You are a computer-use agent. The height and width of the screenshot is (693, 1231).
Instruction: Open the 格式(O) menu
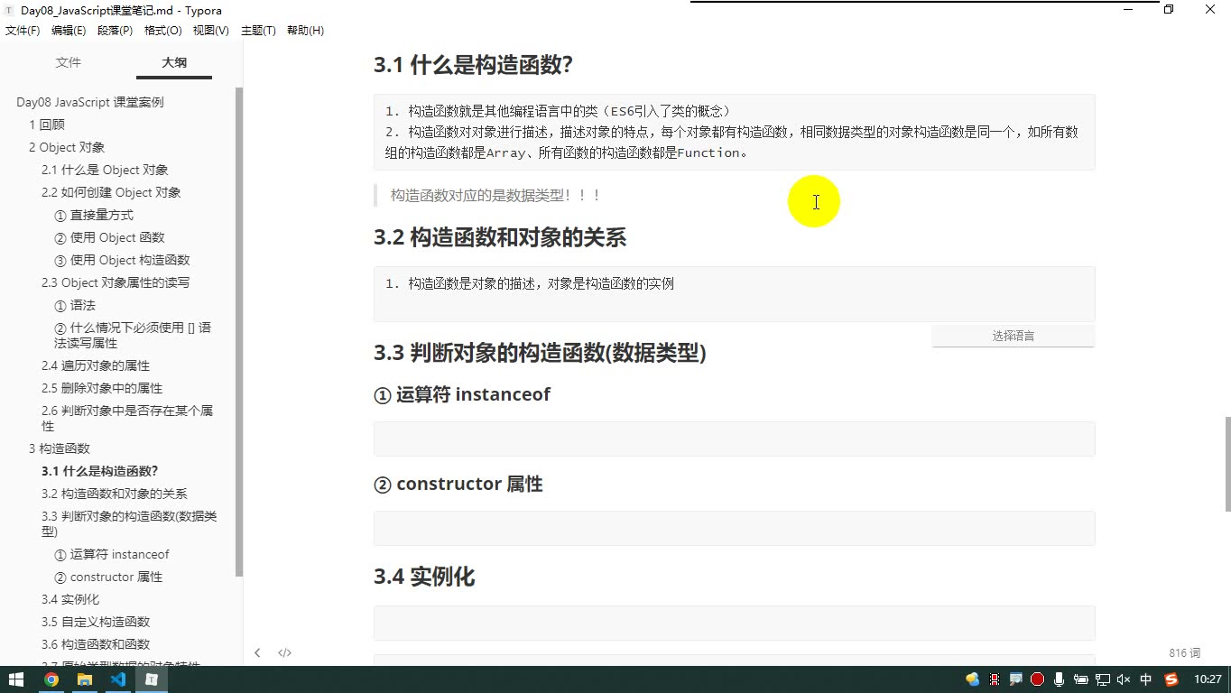(162, 31)
